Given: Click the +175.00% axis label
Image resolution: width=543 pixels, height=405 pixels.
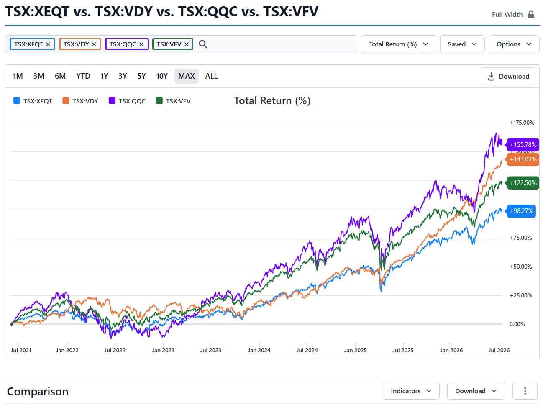Looking at the screenshot, I should (x=522, y=123).
